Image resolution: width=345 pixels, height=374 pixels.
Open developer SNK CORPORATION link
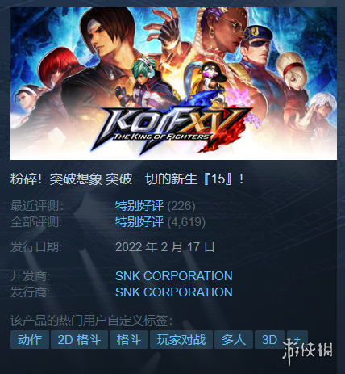point(174,276)
